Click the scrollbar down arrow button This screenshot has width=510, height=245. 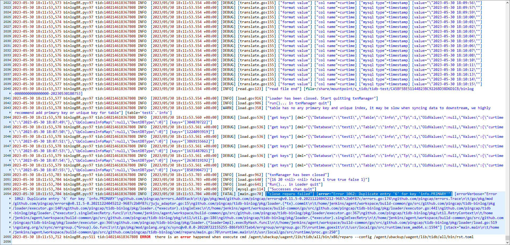[x=507, y=243]
